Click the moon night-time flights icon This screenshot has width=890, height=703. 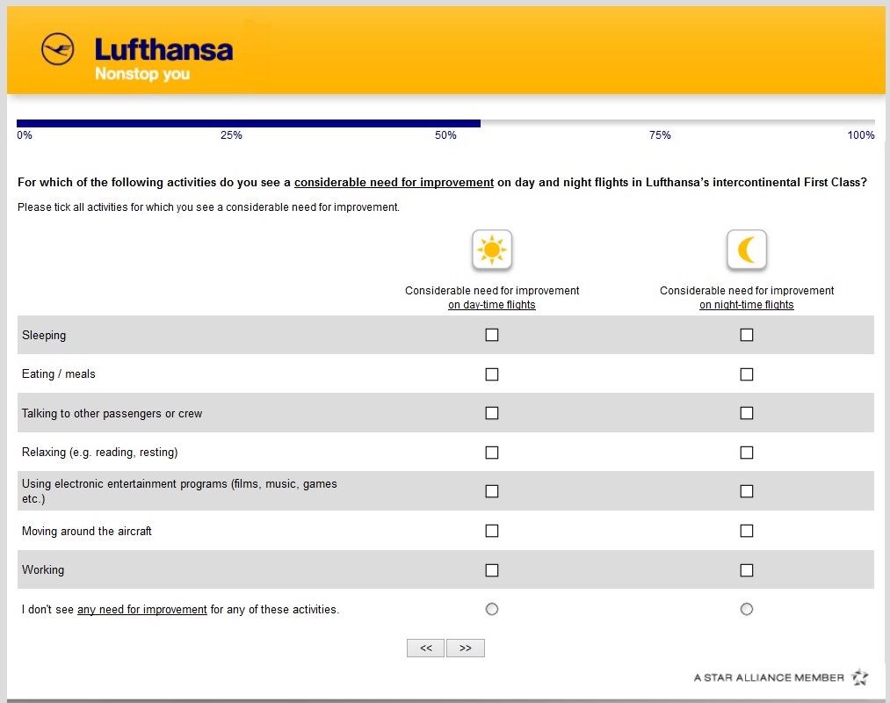(x=747, y=250)
